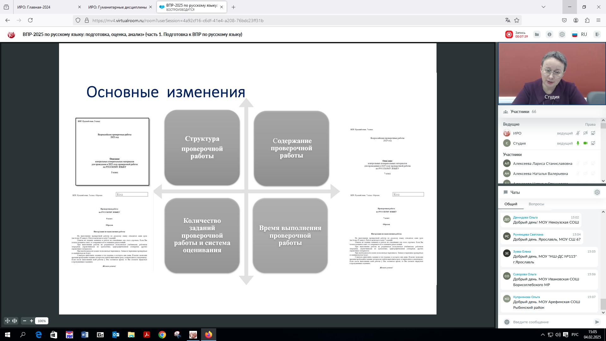Switch language via the RU flag
This screenshot has width=606, height=341.
(x=575, y=34)
